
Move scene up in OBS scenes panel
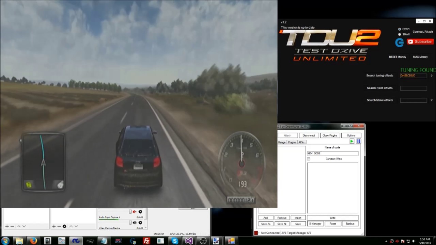[19, 226]
